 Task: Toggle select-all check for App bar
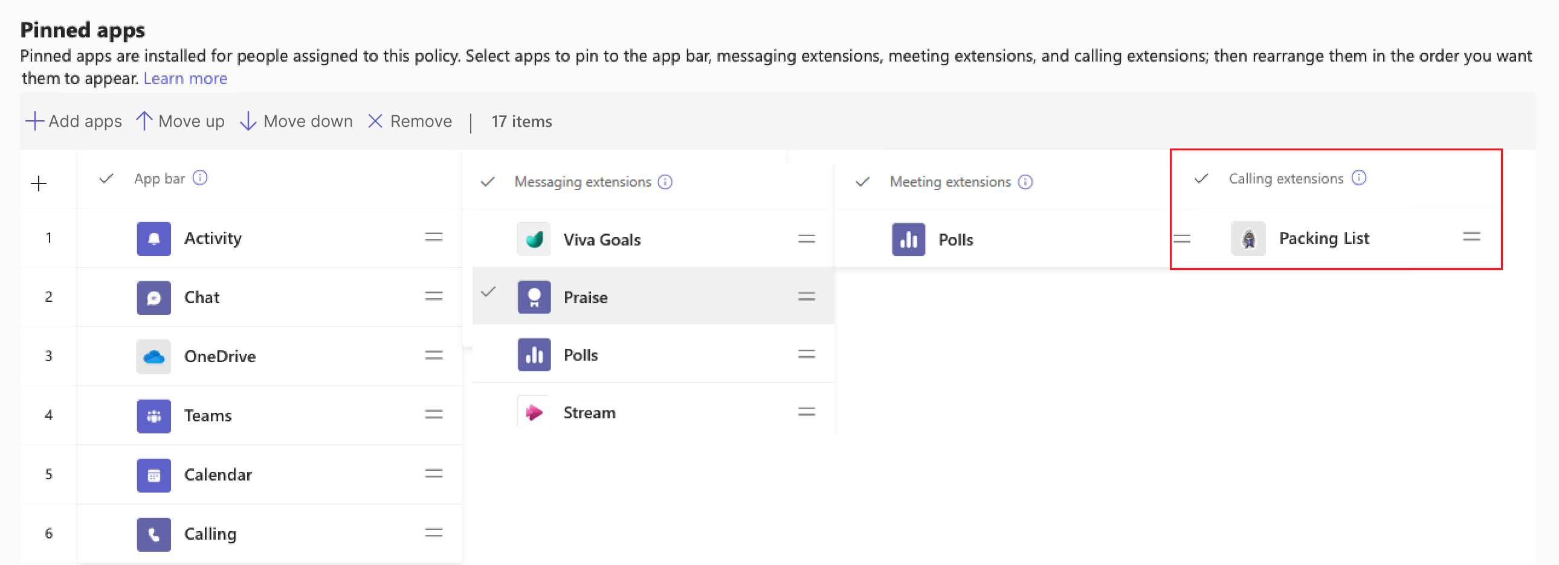(x=106, y=178)
